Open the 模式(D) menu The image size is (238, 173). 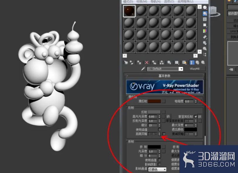tap(128, 2)
